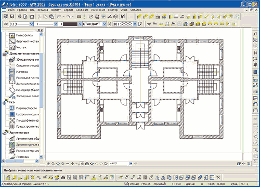Click the Sigma icon on right toolbar
260x187 pixels.
(255, 161)
